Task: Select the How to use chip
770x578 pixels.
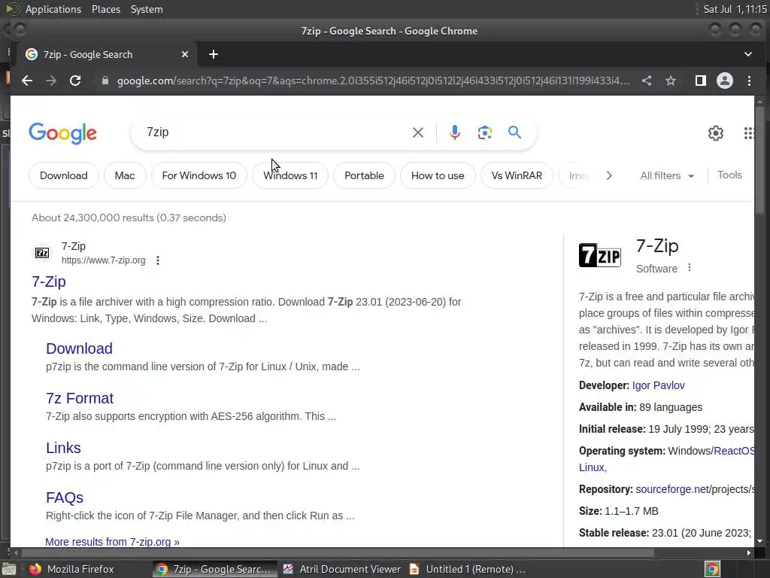Action: pyautogui.click(x=438, y=175)
